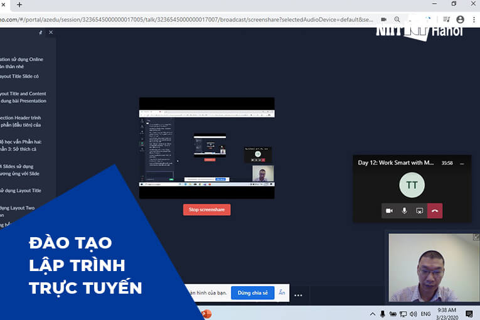Show hidden system tray icons
Image resolution: width=480 pixels, height=320 pixels.
[x=372, y=313]
